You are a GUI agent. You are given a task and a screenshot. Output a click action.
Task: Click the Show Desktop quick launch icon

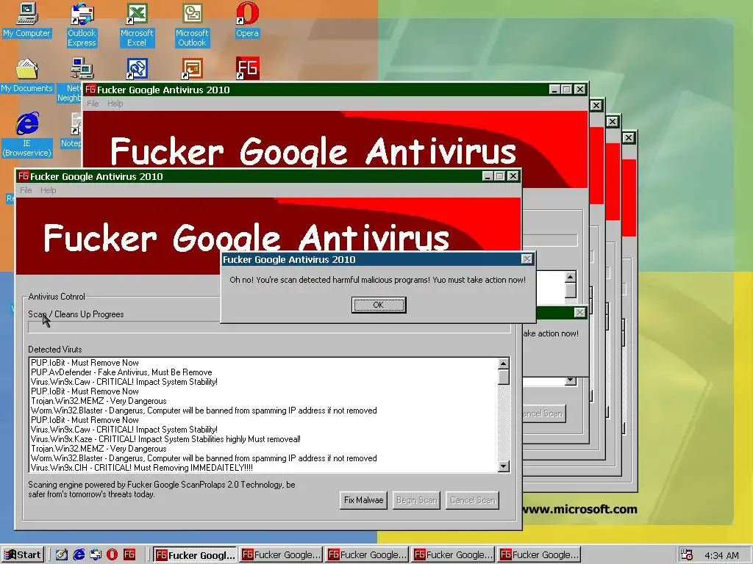point(62,555)
